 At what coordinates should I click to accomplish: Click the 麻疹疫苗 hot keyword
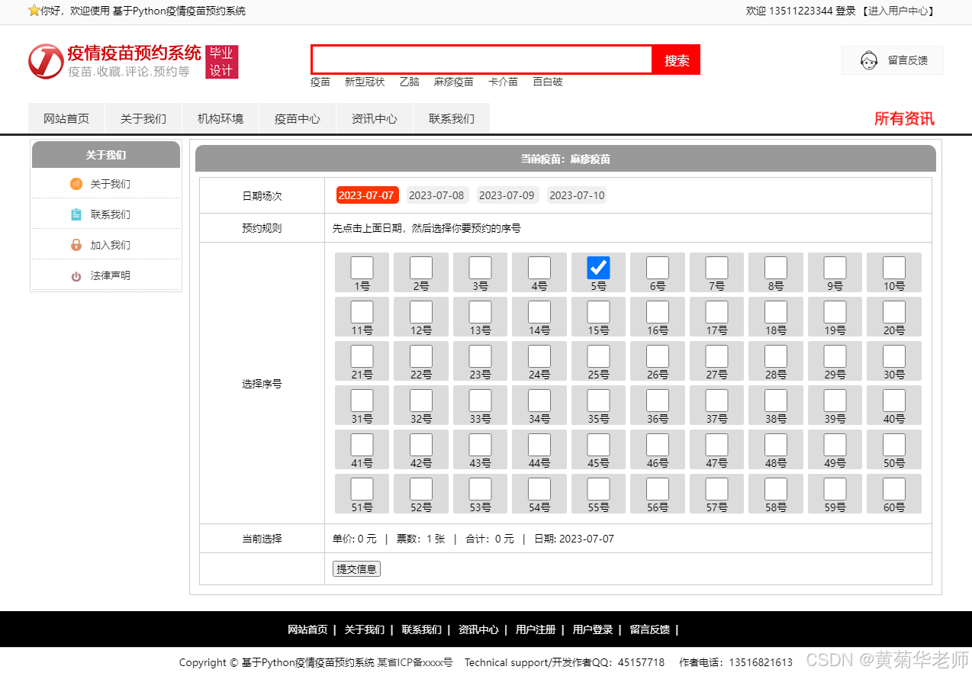pos(454,82)
